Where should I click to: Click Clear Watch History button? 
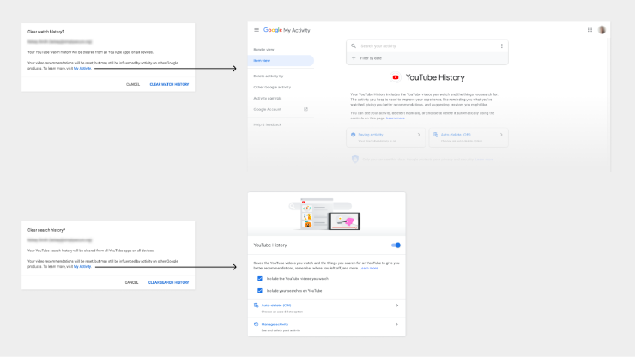(x=169, y=84)
